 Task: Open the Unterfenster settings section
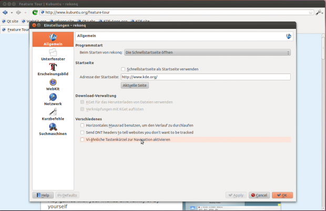click(x=53, y=55)
